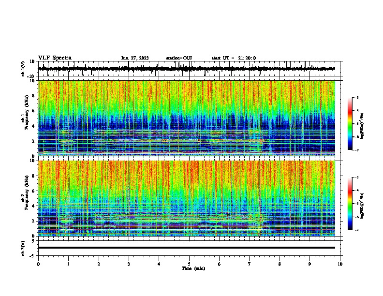Click the time axis tick label "9"
This screenshot has width=383, height=296.
click(x=309, y=264)
